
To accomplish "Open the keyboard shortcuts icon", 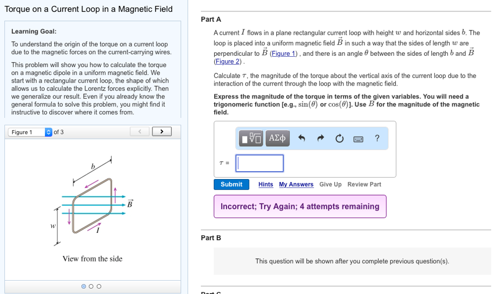I will point(358,139).
